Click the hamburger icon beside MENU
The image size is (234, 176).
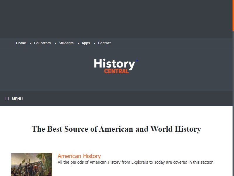[x=7, y=99]
